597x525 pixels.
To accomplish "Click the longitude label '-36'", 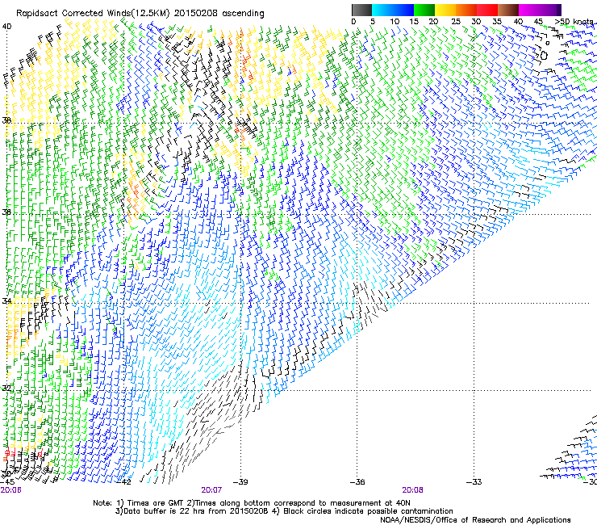I will [x=357, y=482].
